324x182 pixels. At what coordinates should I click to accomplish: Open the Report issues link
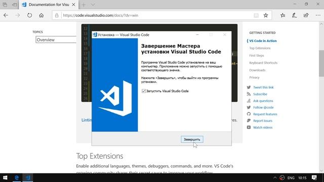[x=263, y=121]
